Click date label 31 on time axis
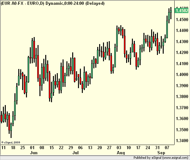 coord(157,148)
